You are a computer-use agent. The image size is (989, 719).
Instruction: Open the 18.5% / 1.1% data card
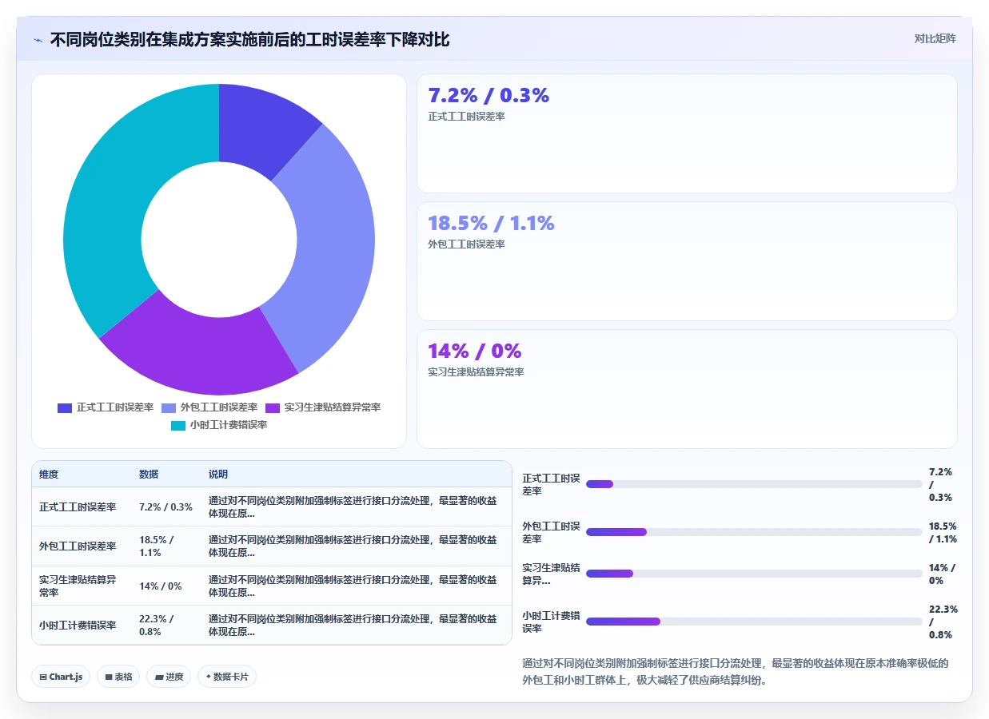coord(687,261)
